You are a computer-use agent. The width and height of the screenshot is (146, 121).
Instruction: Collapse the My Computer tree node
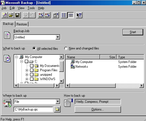(x=16, y=57)
